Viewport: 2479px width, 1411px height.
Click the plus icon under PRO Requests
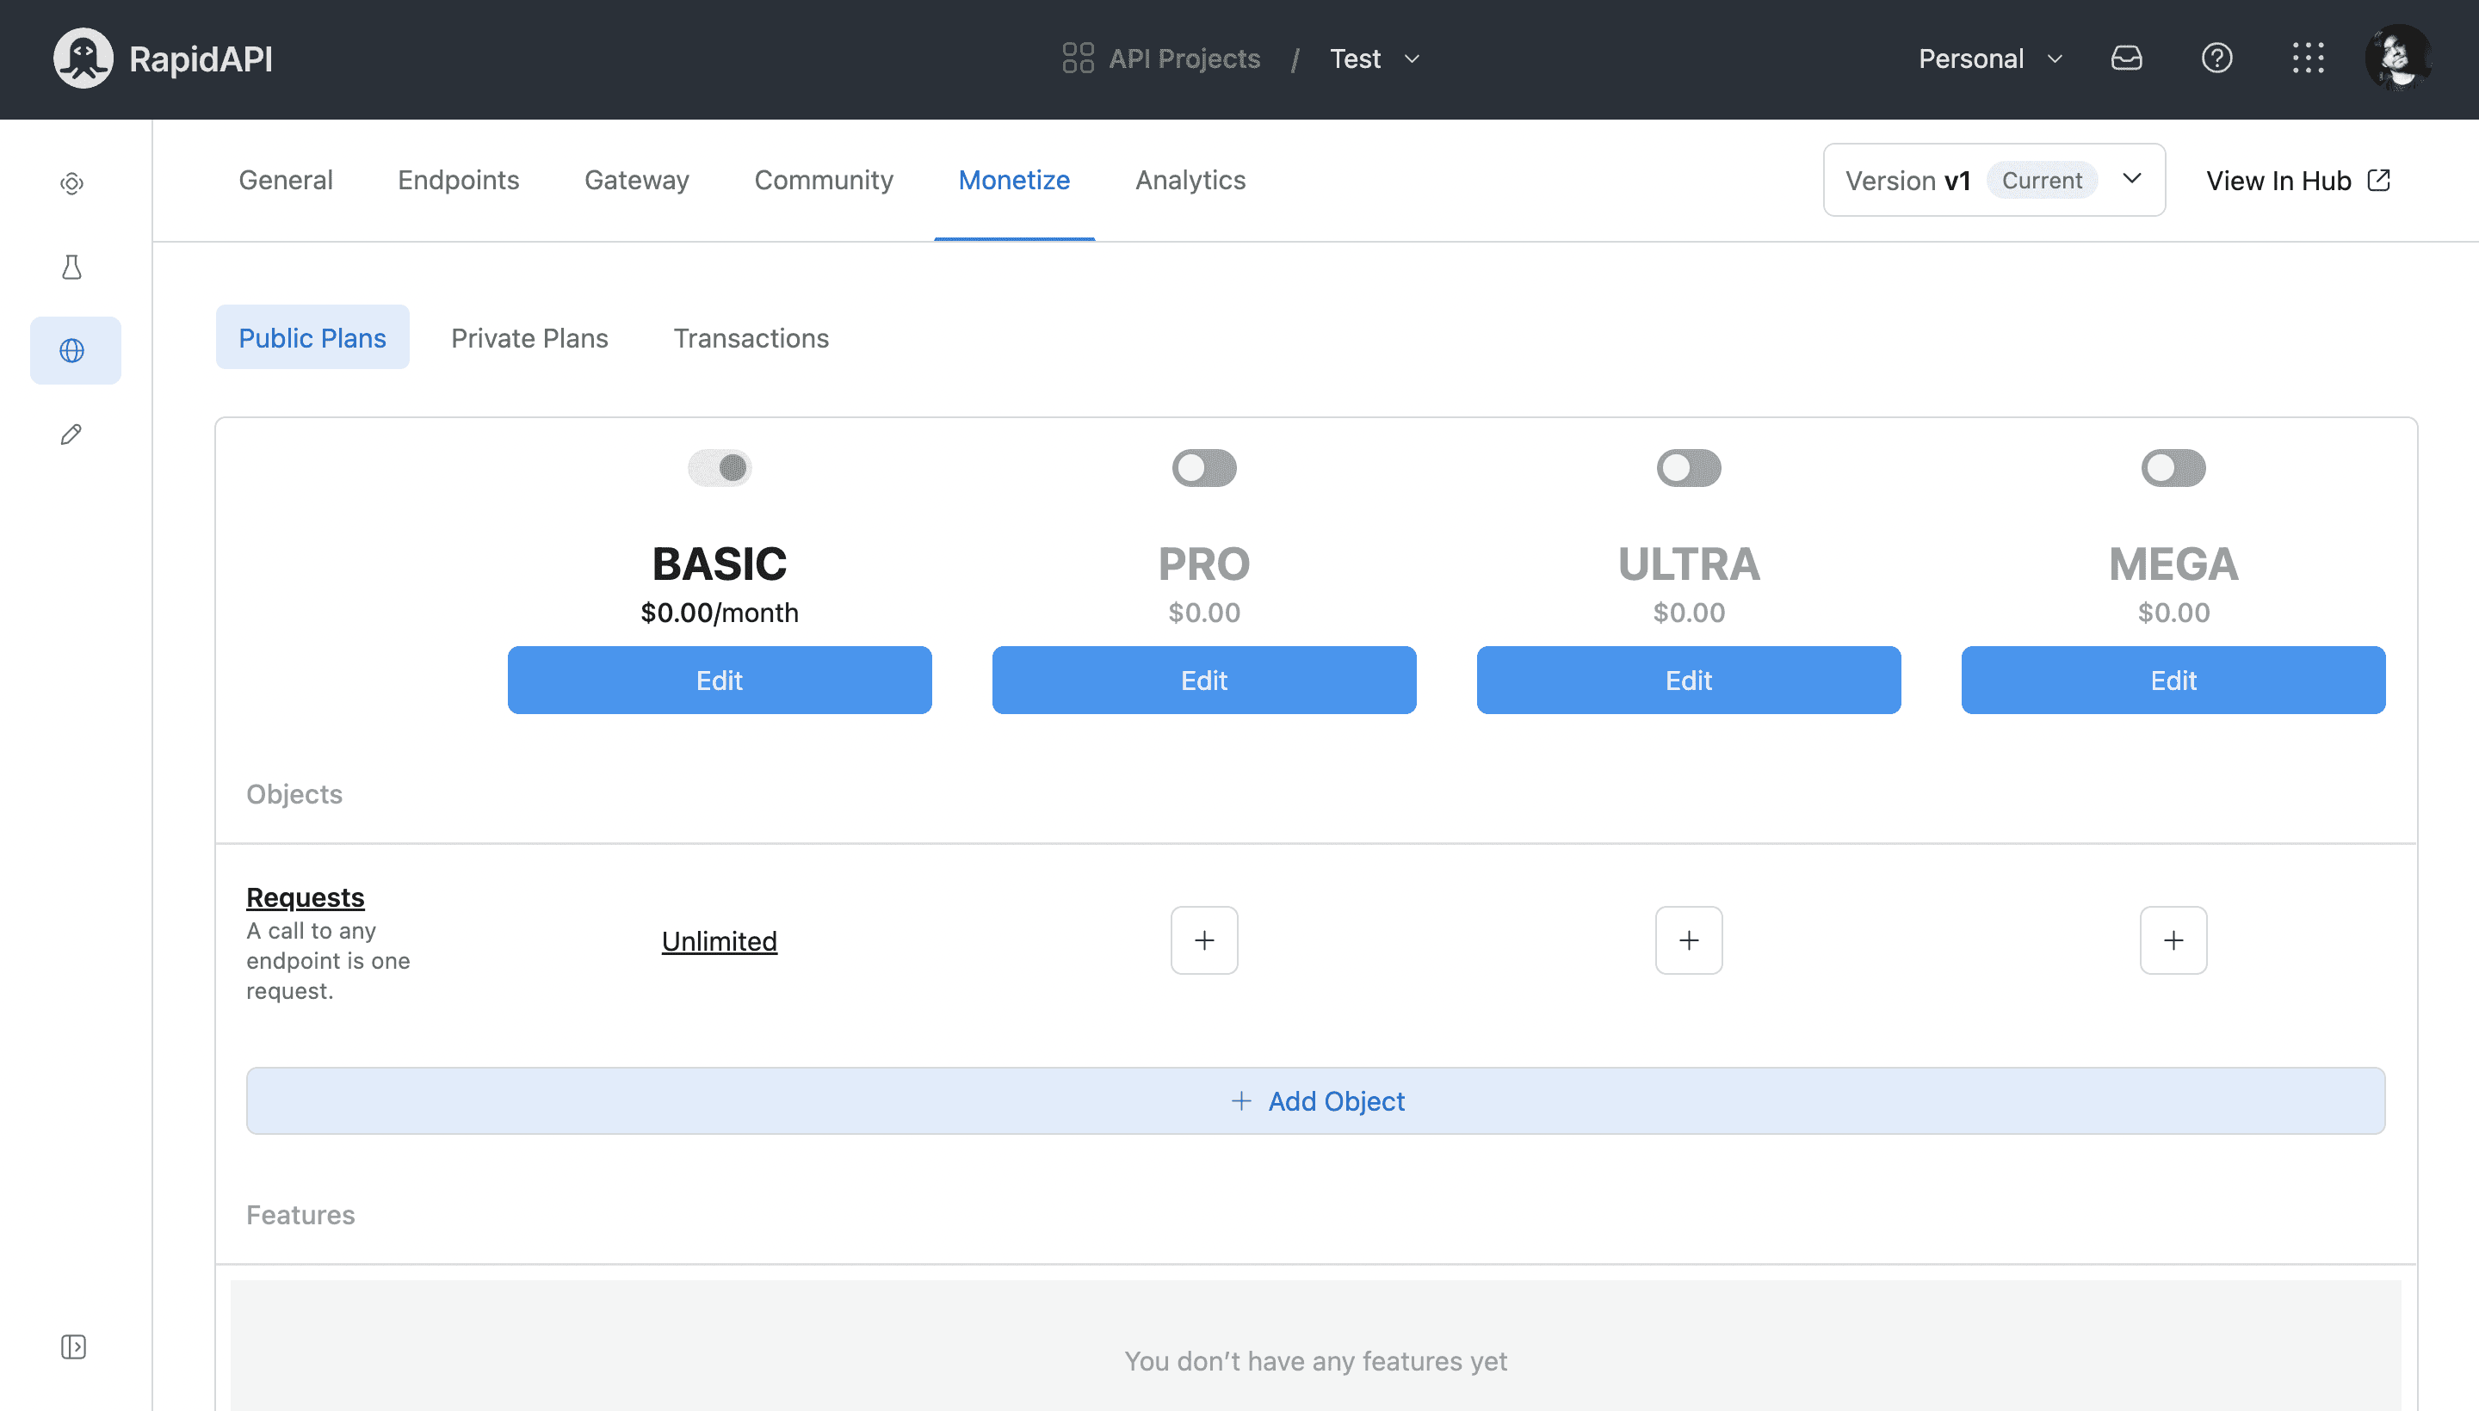[x=1203, y=940]
